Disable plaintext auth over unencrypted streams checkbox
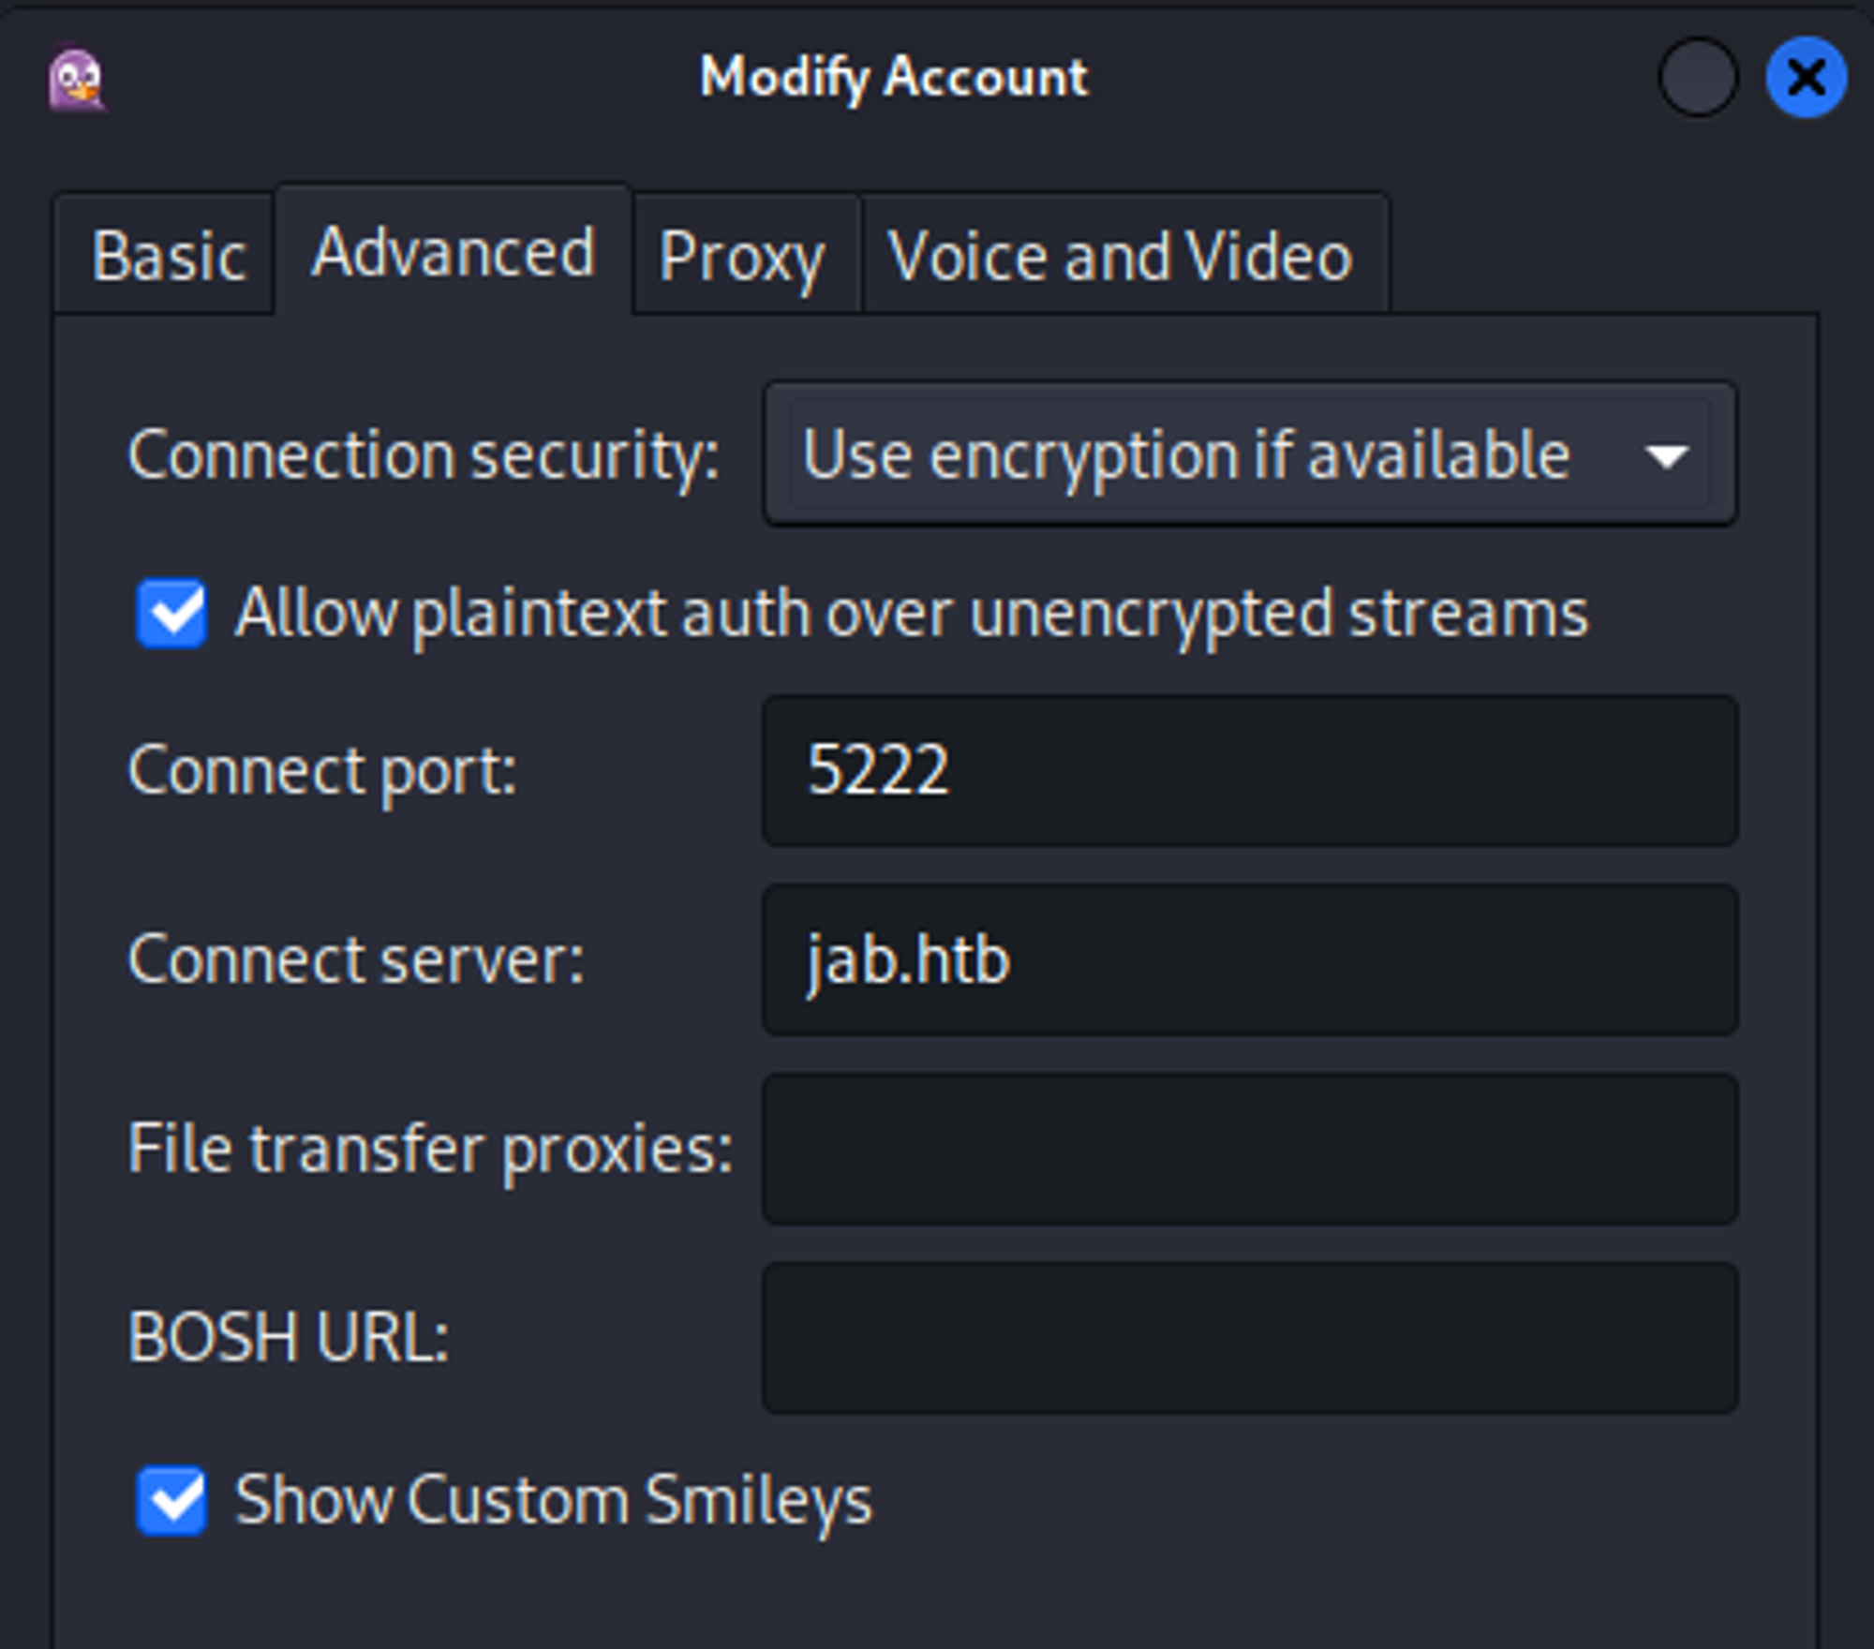 point(171,614)
